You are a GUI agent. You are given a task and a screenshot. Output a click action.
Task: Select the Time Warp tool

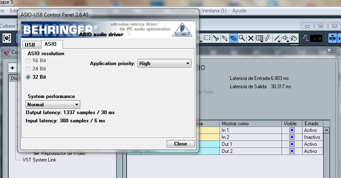click(x=260, y=38)
